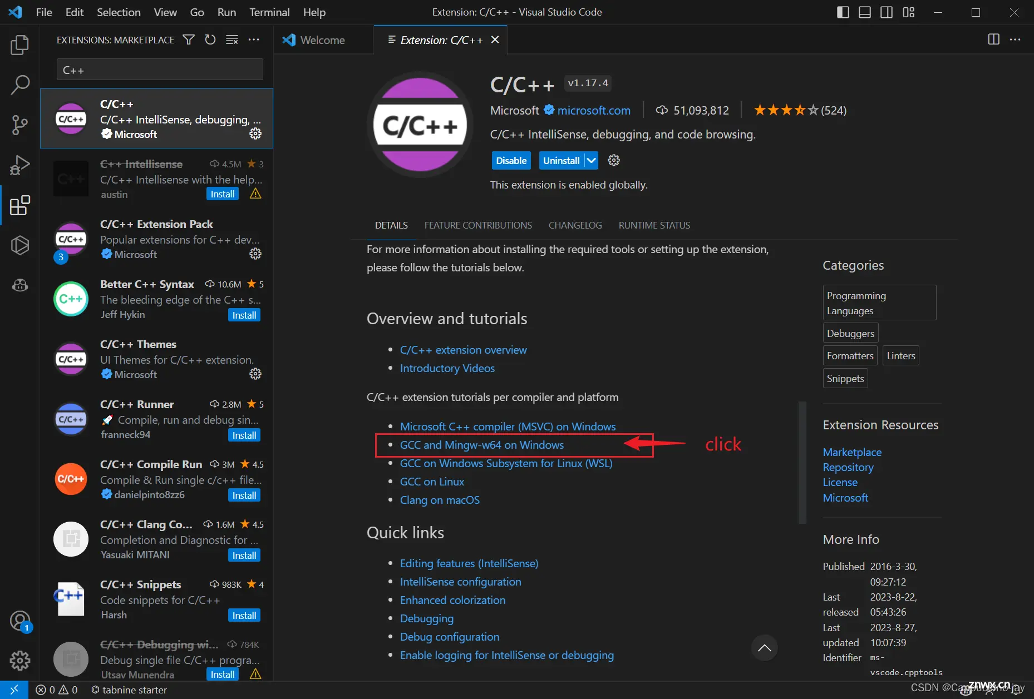Screen dimensions: 1034x699
Task: Open the Accounts menu icon
Action: click(20, 621)
